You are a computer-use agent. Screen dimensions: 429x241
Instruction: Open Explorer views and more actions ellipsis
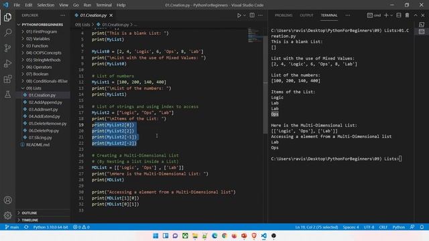[x=62, y=15]
